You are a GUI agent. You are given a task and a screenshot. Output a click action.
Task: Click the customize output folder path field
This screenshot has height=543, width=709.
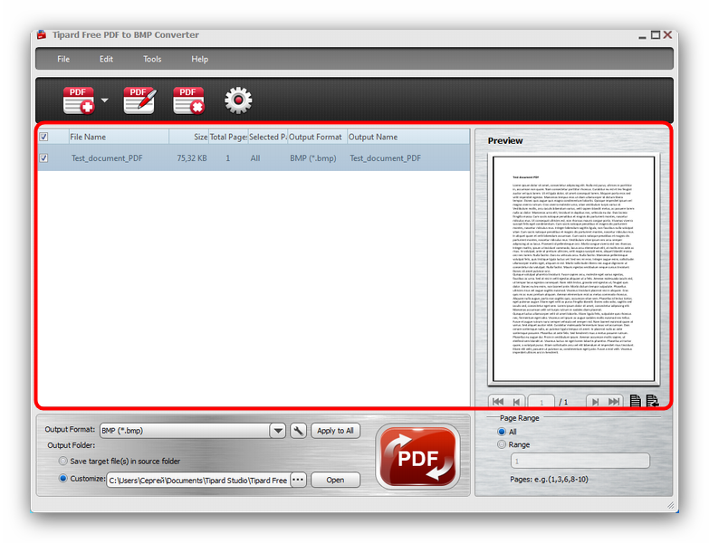[198, 481]
